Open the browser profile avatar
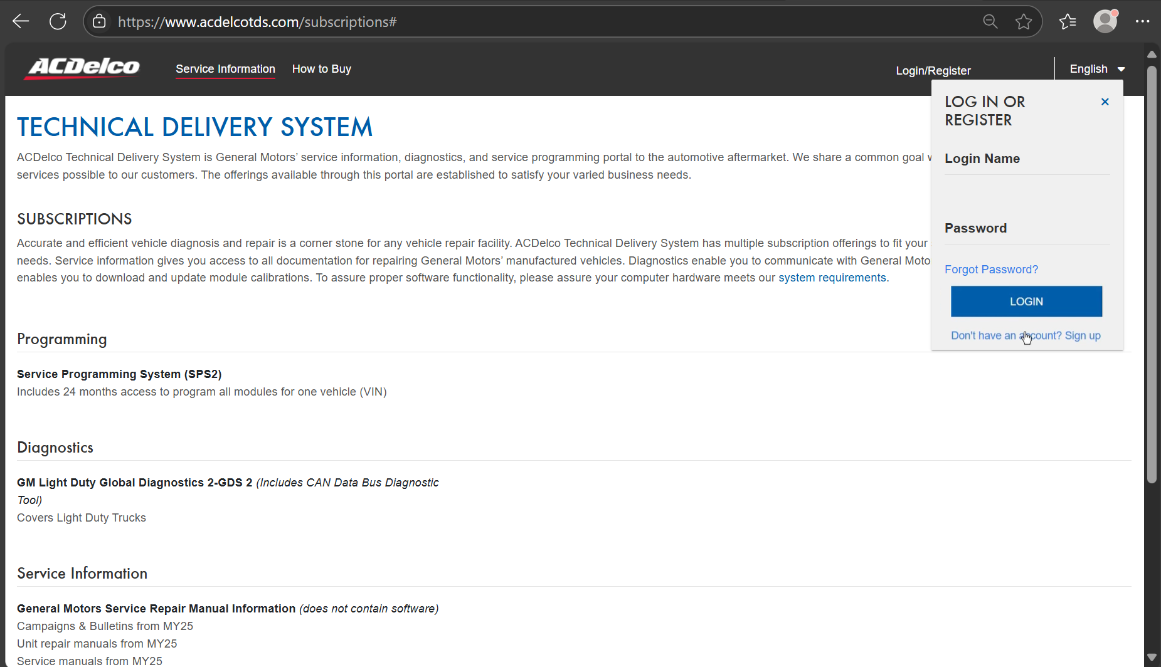 coord(1105,21)
